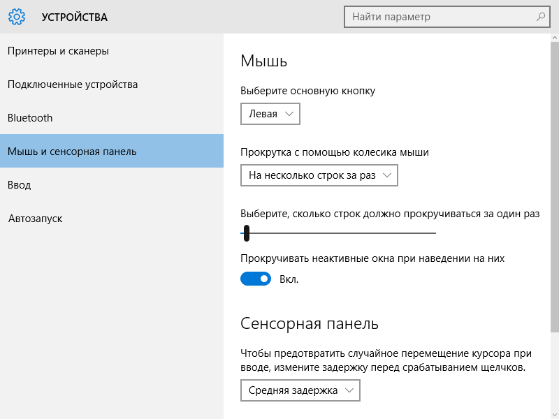Click the "УСТРОЙСТВА" page heading
This screenshot has height=419, width=559.
(x=73, y=17)
